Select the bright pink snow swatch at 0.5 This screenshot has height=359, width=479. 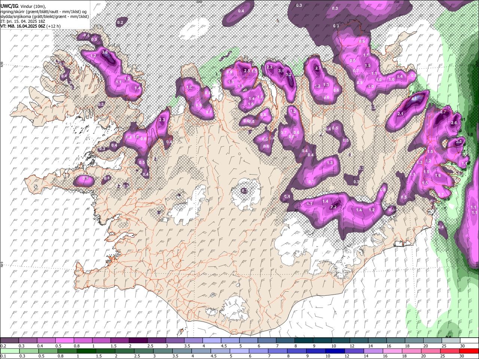coord(64,341)
